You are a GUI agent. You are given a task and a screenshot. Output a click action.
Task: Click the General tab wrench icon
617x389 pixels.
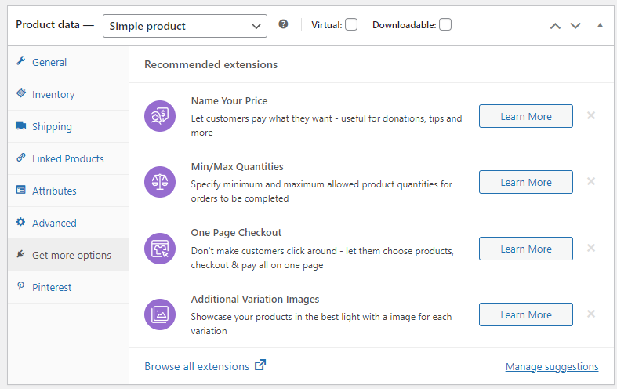(21, 61)
